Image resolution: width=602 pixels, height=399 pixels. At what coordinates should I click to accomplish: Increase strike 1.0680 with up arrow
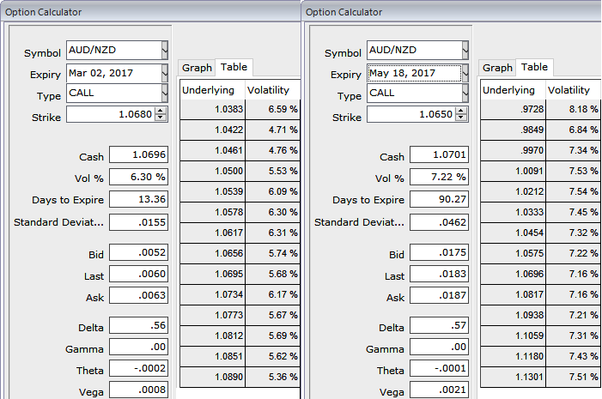coord(161,111)
